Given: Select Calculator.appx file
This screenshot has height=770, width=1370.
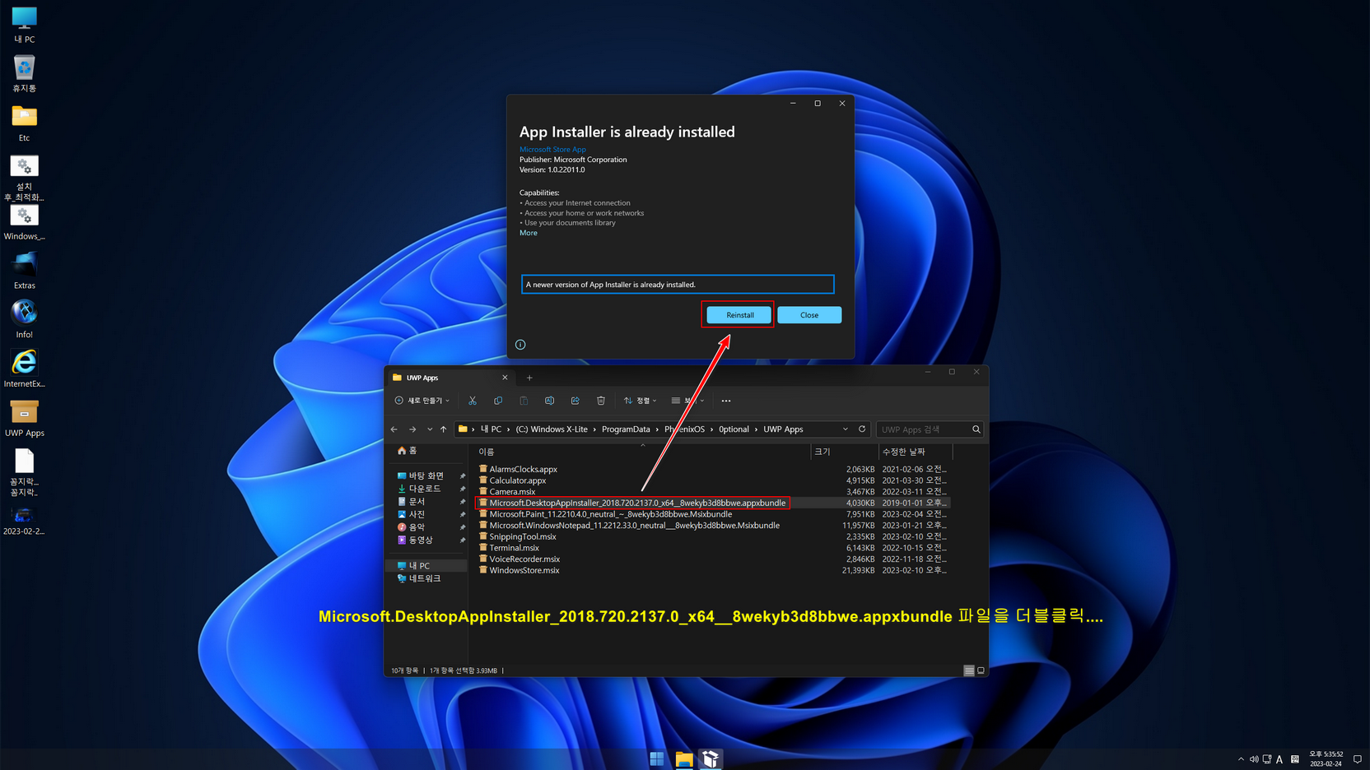Looking at the screenshot, I should [x=517, y=480].
